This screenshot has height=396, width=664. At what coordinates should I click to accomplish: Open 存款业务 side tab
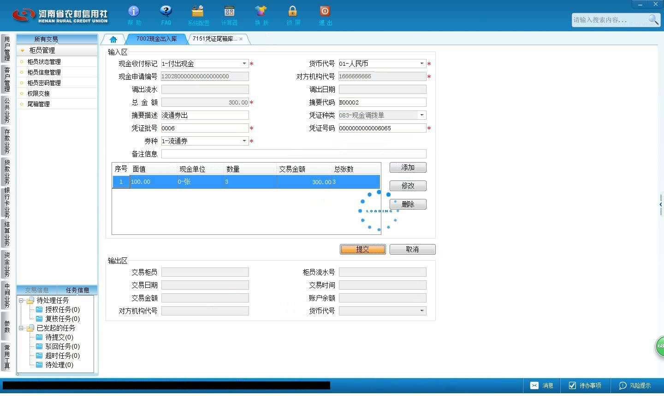(7, 141)
